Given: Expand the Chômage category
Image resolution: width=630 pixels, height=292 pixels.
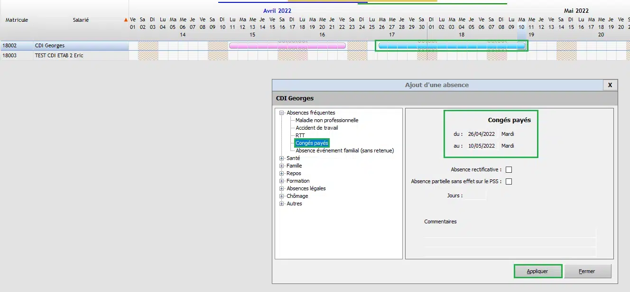Looking at the screenshot, I should coord(282,196).
